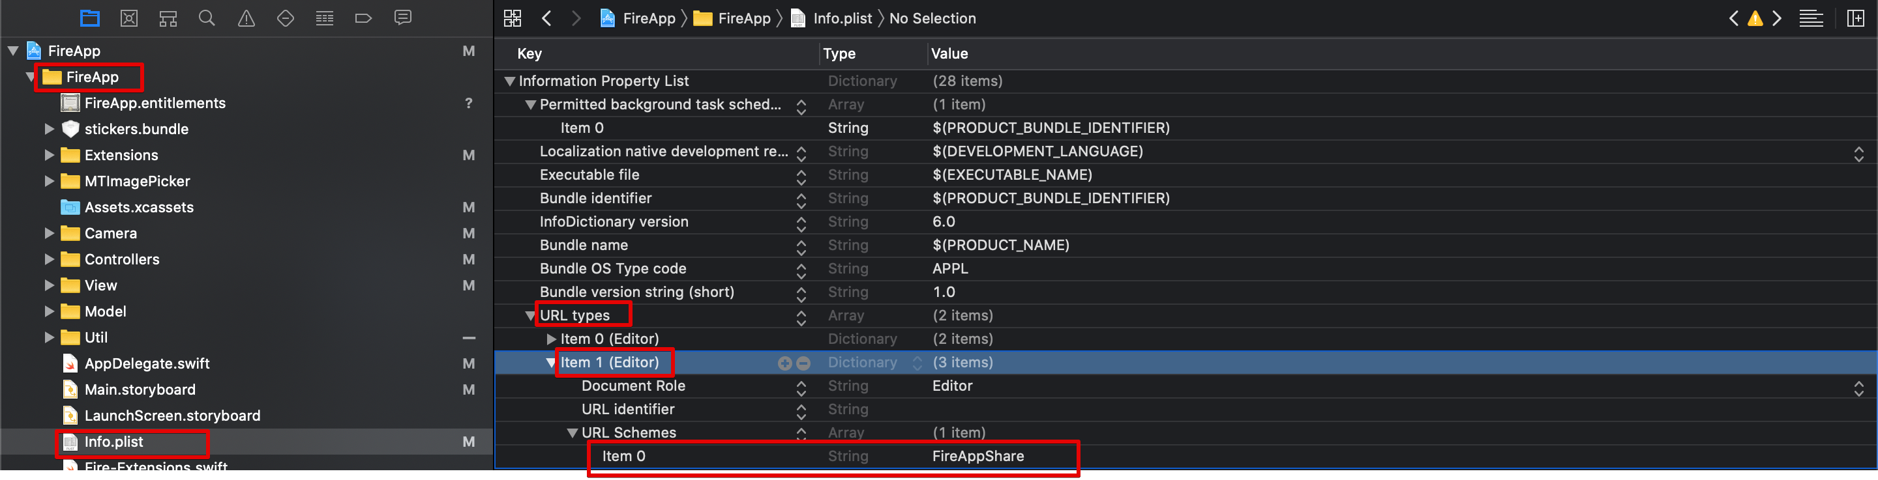The height and width of the screenshot is (480, 1878).
Task: Click the remove button on Item 1
Action: click(803, 363)
